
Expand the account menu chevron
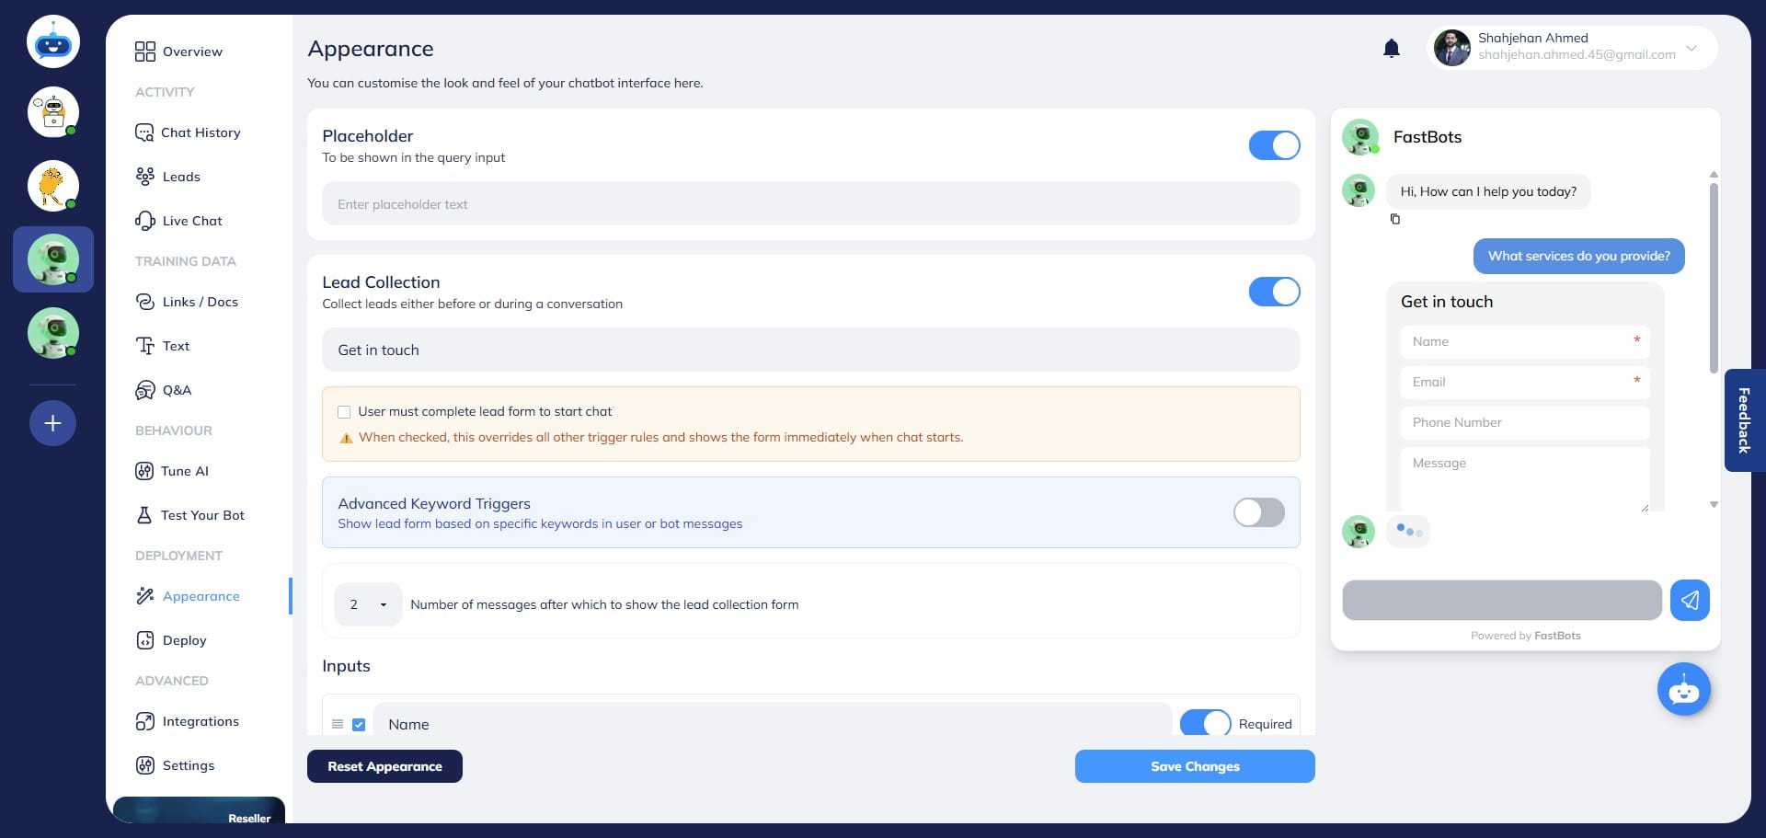(1691, 49)
